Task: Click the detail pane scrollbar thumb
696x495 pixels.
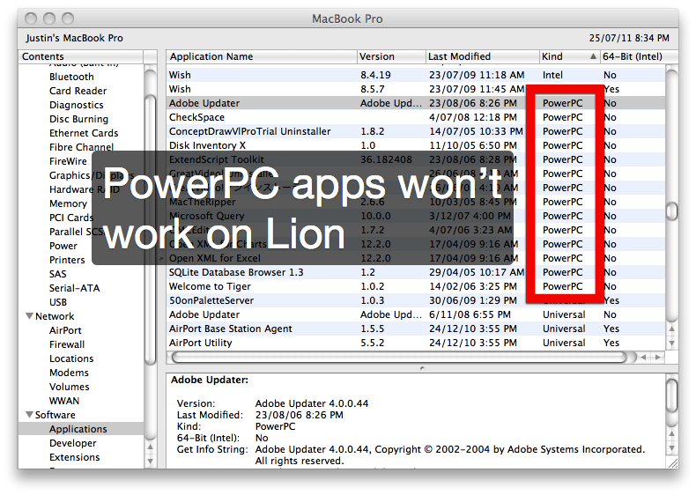Action: 672,395
